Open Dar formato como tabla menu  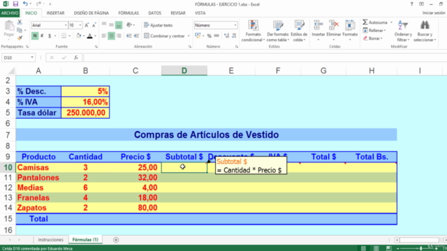[x=278, y=31]
